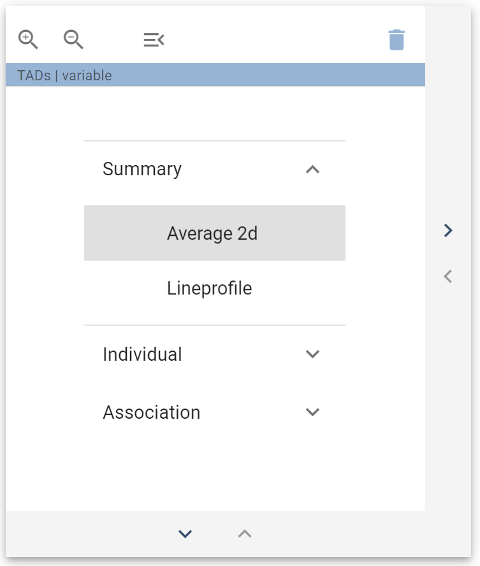Click the upward chevron at the bottom
Screen dimensions: 480x566
(x=244, y=533)
